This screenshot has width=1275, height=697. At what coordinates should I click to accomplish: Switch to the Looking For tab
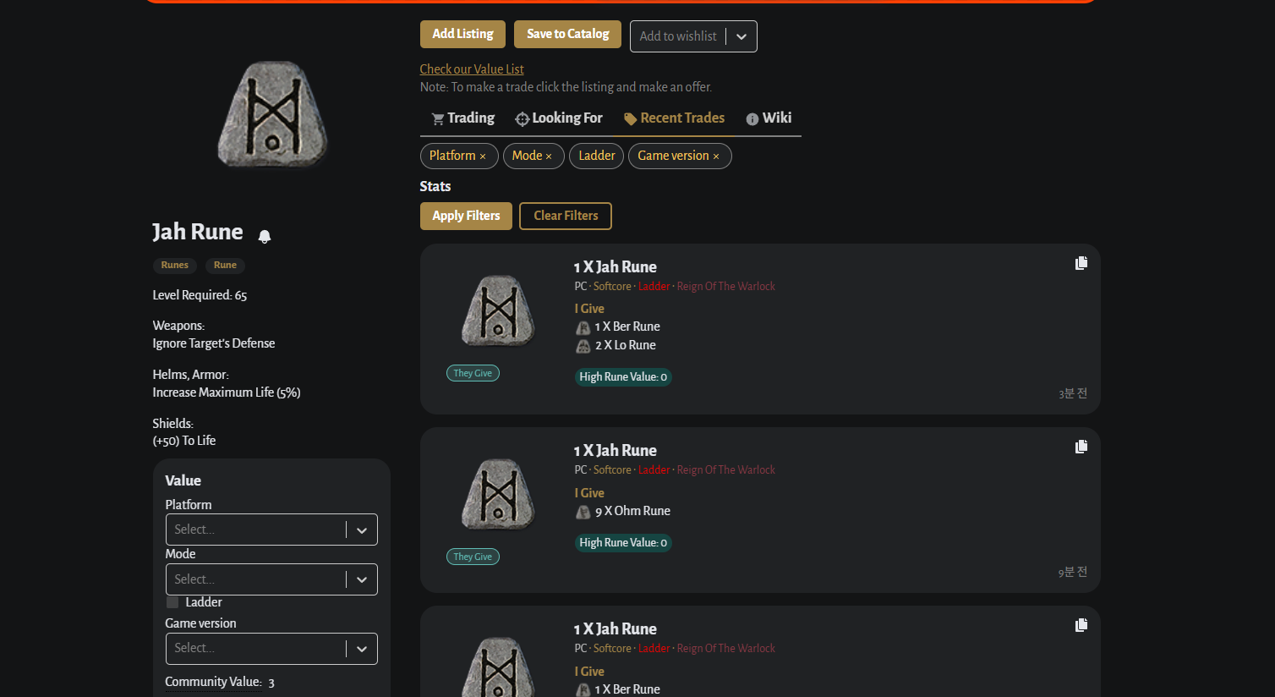559,118
